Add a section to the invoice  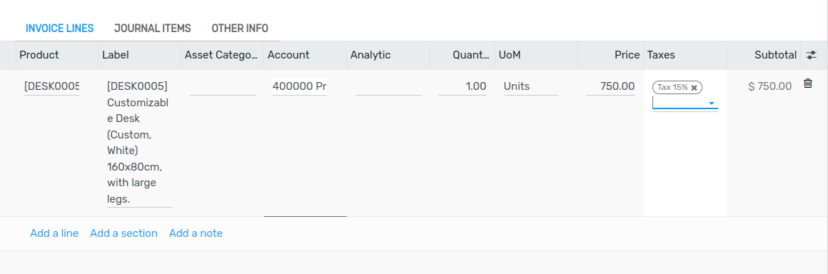pos(123,233)
